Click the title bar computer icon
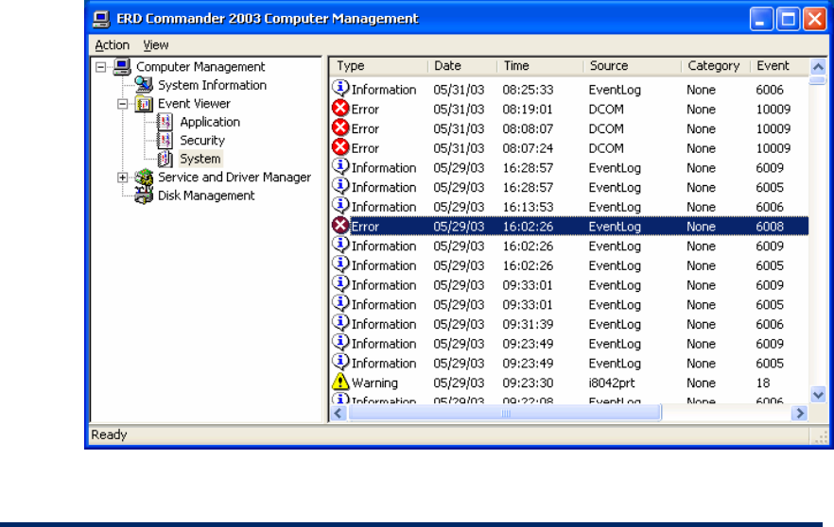834x527 pixels. [101, 19]
